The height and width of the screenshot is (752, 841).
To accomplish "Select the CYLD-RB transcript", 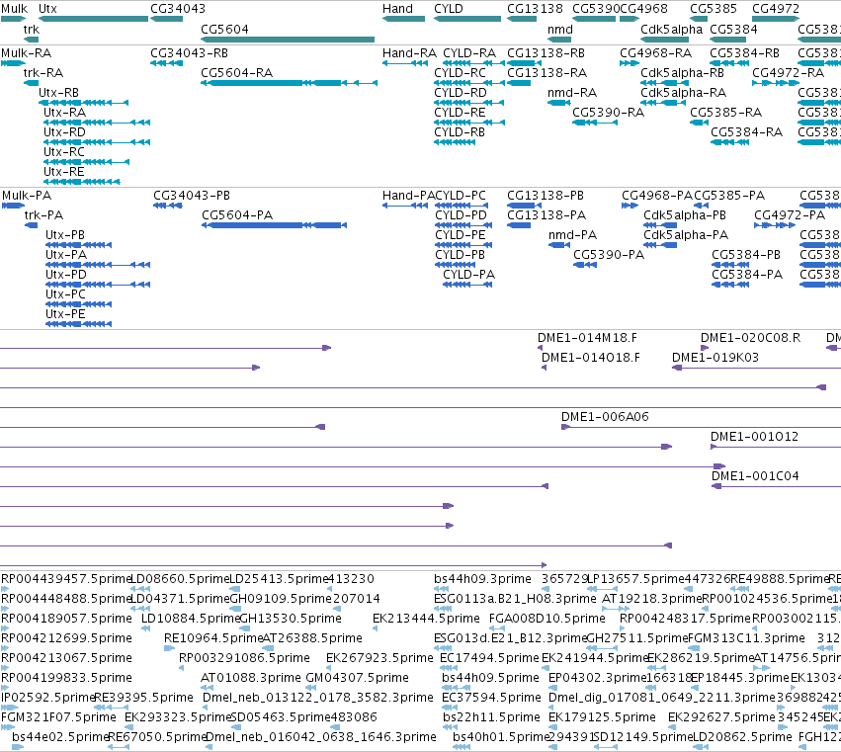I will coord(455,142).
